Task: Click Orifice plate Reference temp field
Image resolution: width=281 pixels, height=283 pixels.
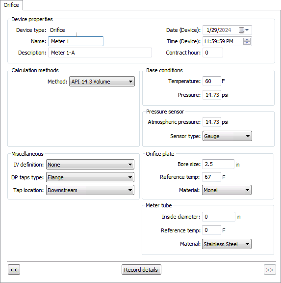Action: tap(211, 177)
